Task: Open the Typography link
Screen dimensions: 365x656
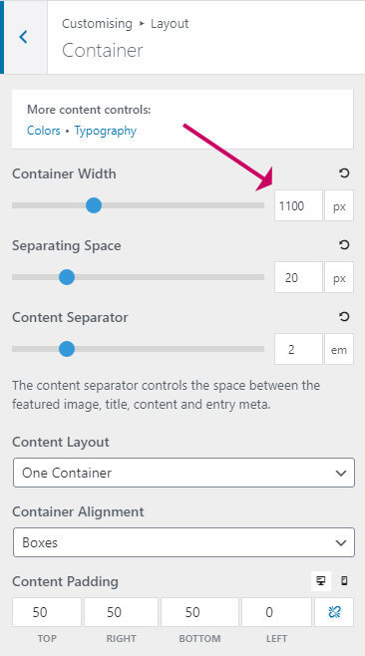Action: [x=106, y=131]
